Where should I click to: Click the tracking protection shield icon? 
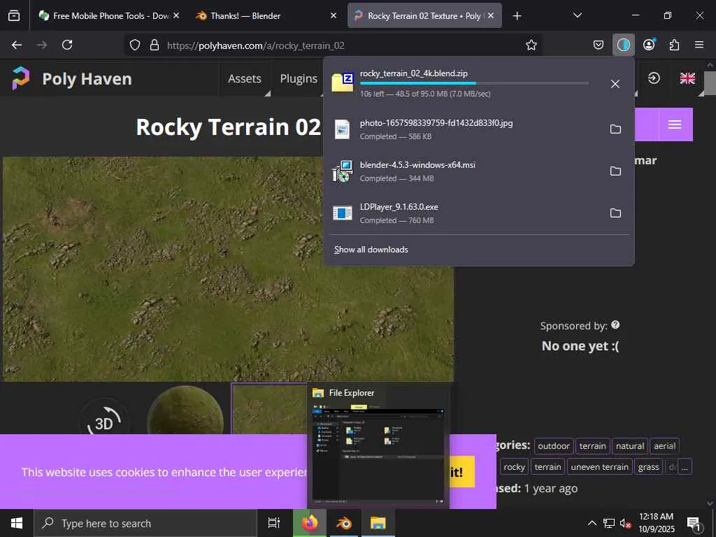135,45
